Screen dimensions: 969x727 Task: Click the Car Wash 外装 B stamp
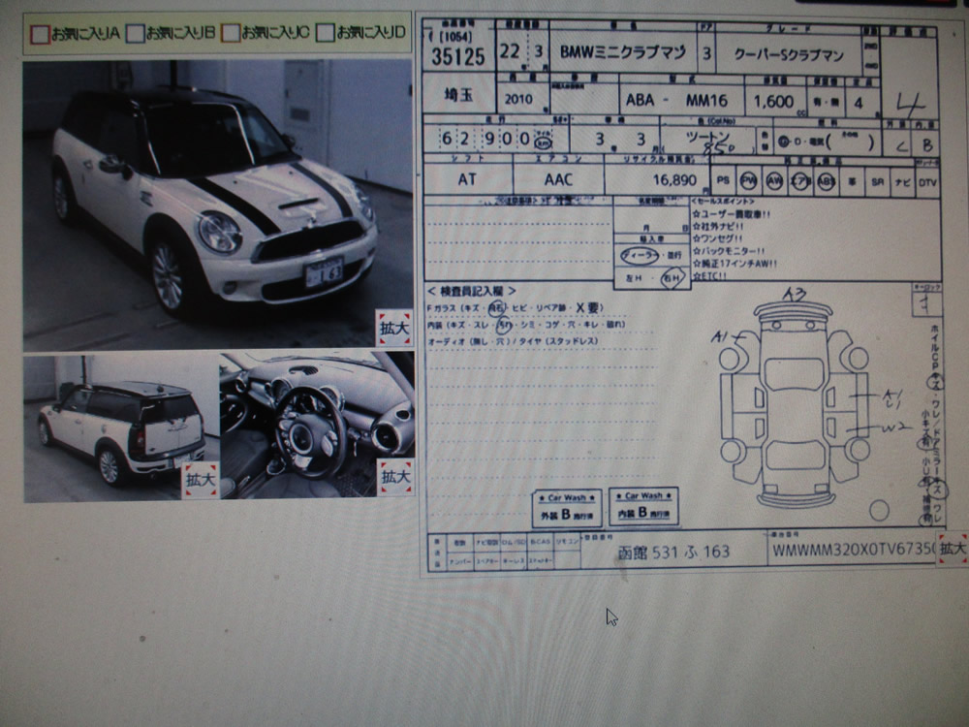[x=567, y=508]
